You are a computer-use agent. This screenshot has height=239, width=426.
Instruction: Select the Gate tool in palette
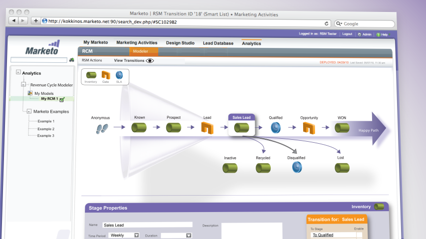[105, 75]
